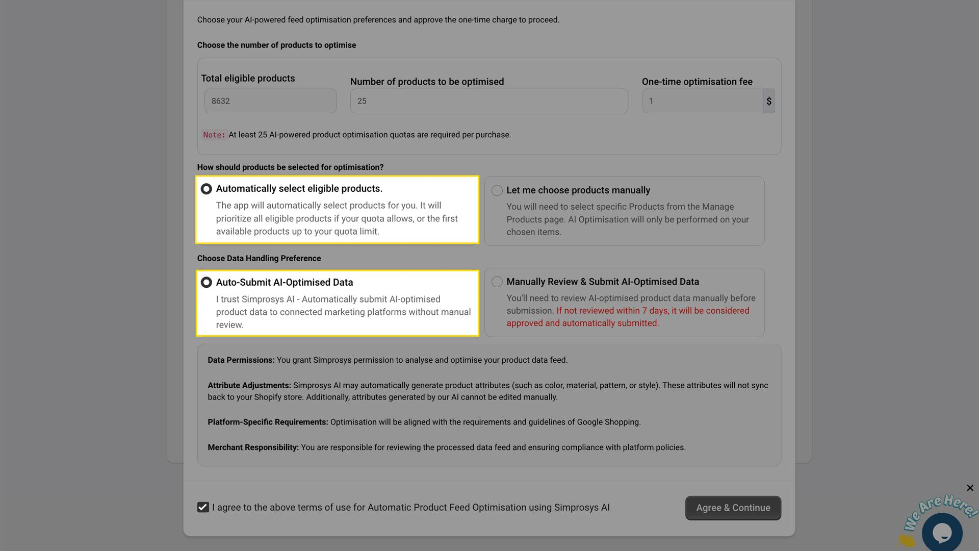The height and width of the screenshot is (551, 979).
Task: Click the Data Permissions terms section
Action: [387, 360]
